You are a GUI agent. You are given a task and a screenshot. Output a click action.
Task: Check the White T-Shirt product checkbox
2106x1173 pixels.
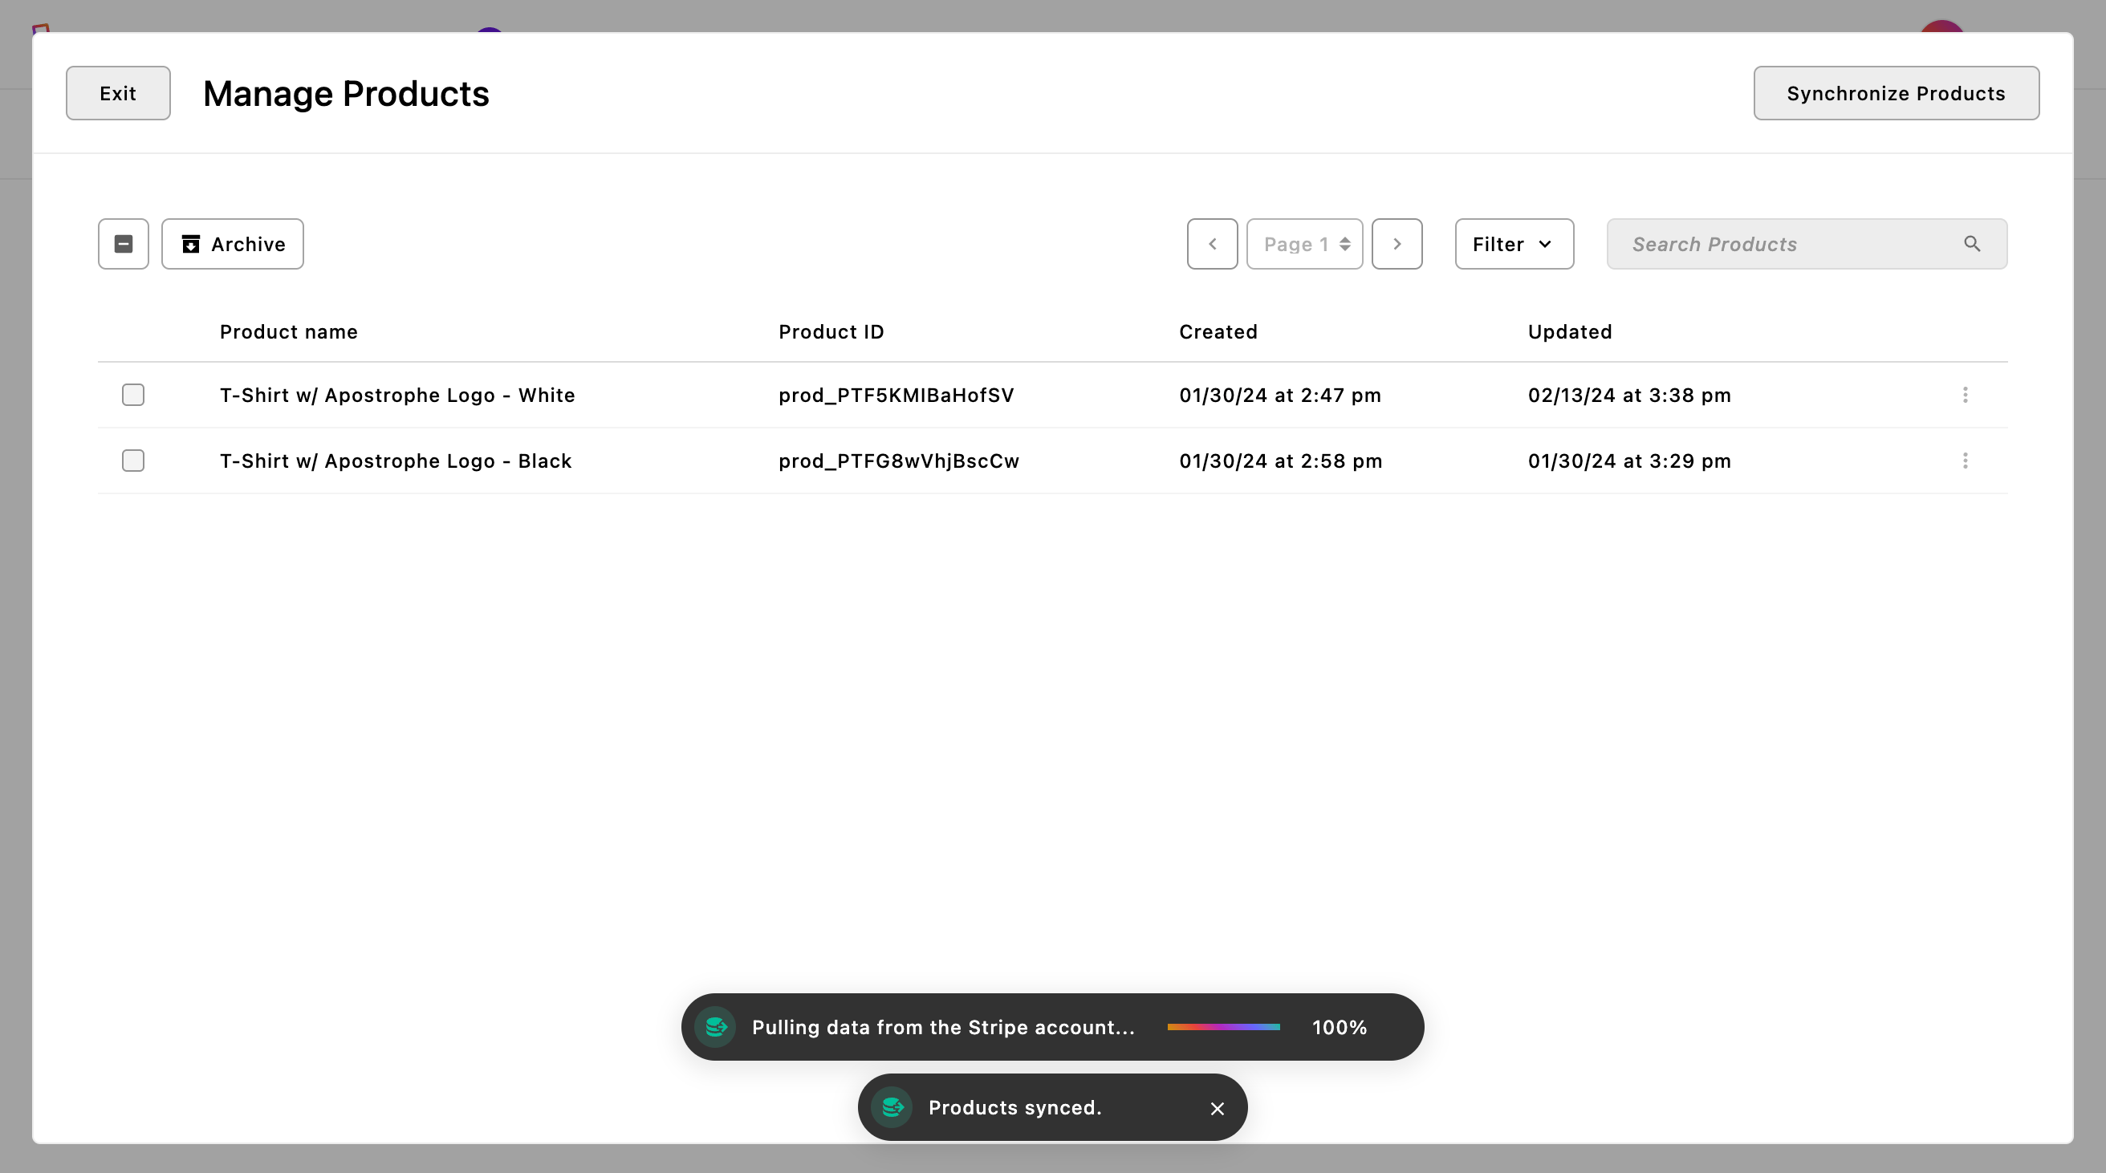(x=132, y=395)
